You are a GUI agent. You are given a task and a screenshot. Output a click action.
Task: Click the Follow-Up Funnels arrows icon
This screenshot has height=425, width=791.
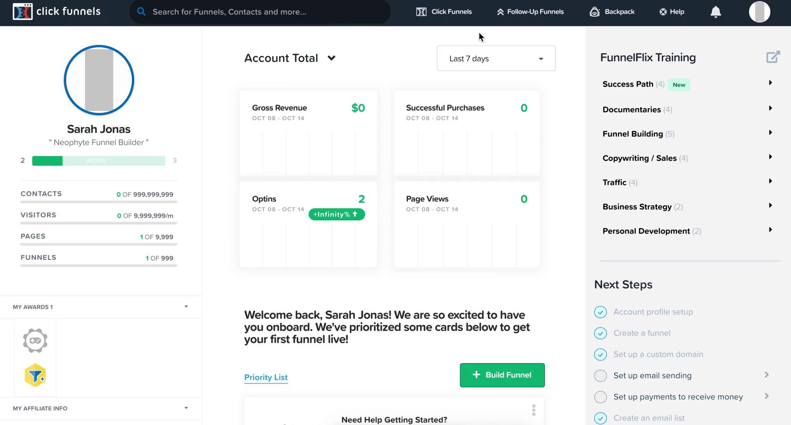500,12
